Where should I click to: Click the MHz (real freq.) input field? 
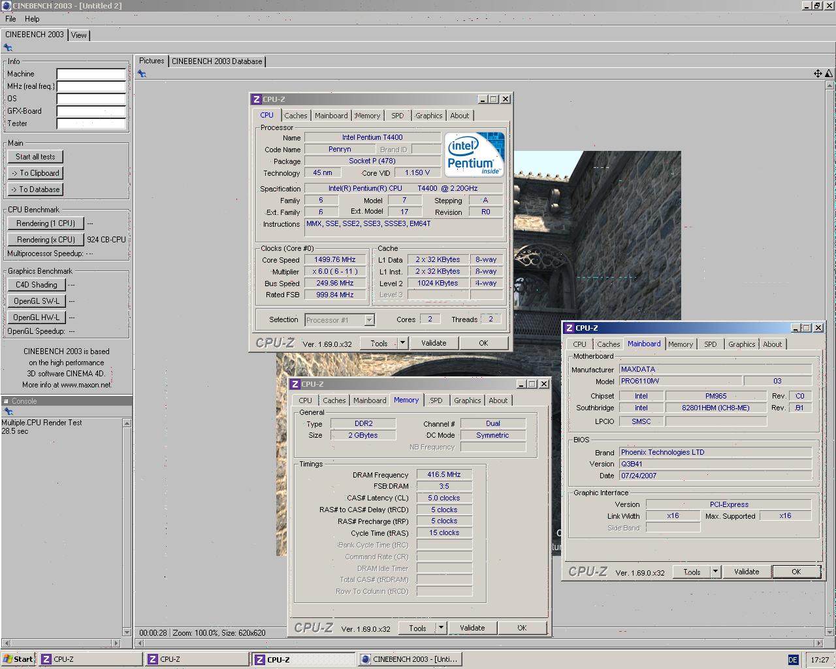click(91, 86)
